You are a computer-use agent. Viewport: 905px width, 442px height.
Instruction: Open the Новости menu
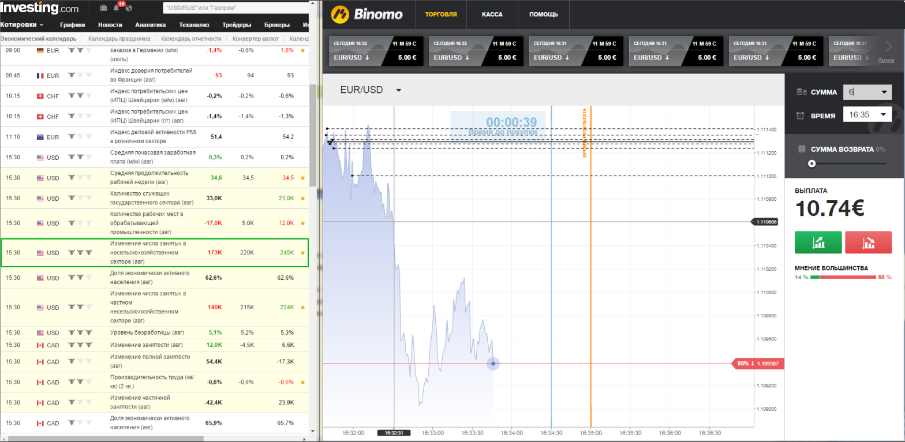[110, 25]
